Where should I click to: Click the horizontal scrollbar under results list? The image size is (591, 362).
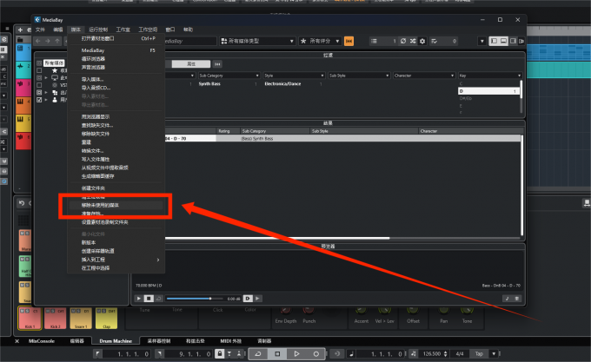[x=277, y=238]
